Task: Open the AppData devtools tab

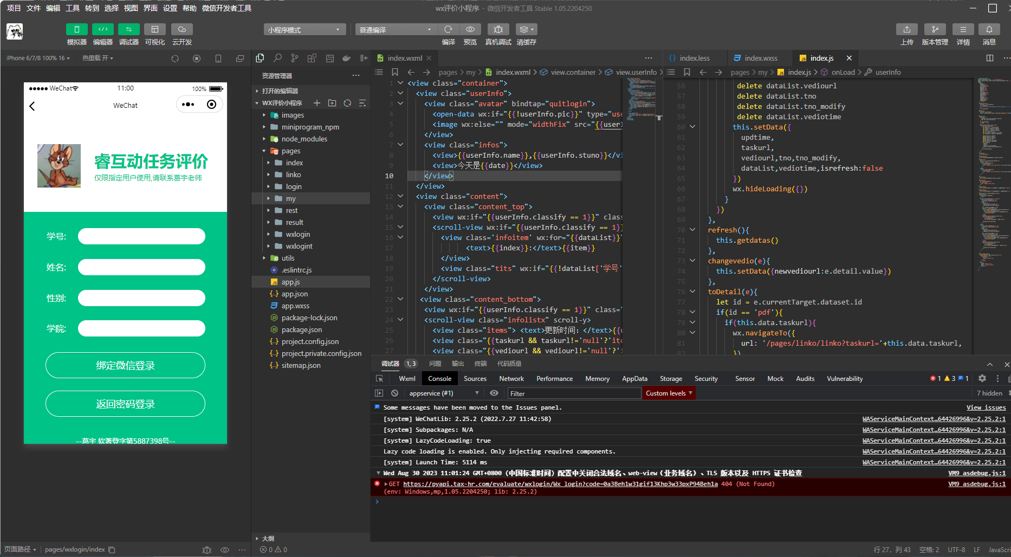Action: click(x=634, y=379)
